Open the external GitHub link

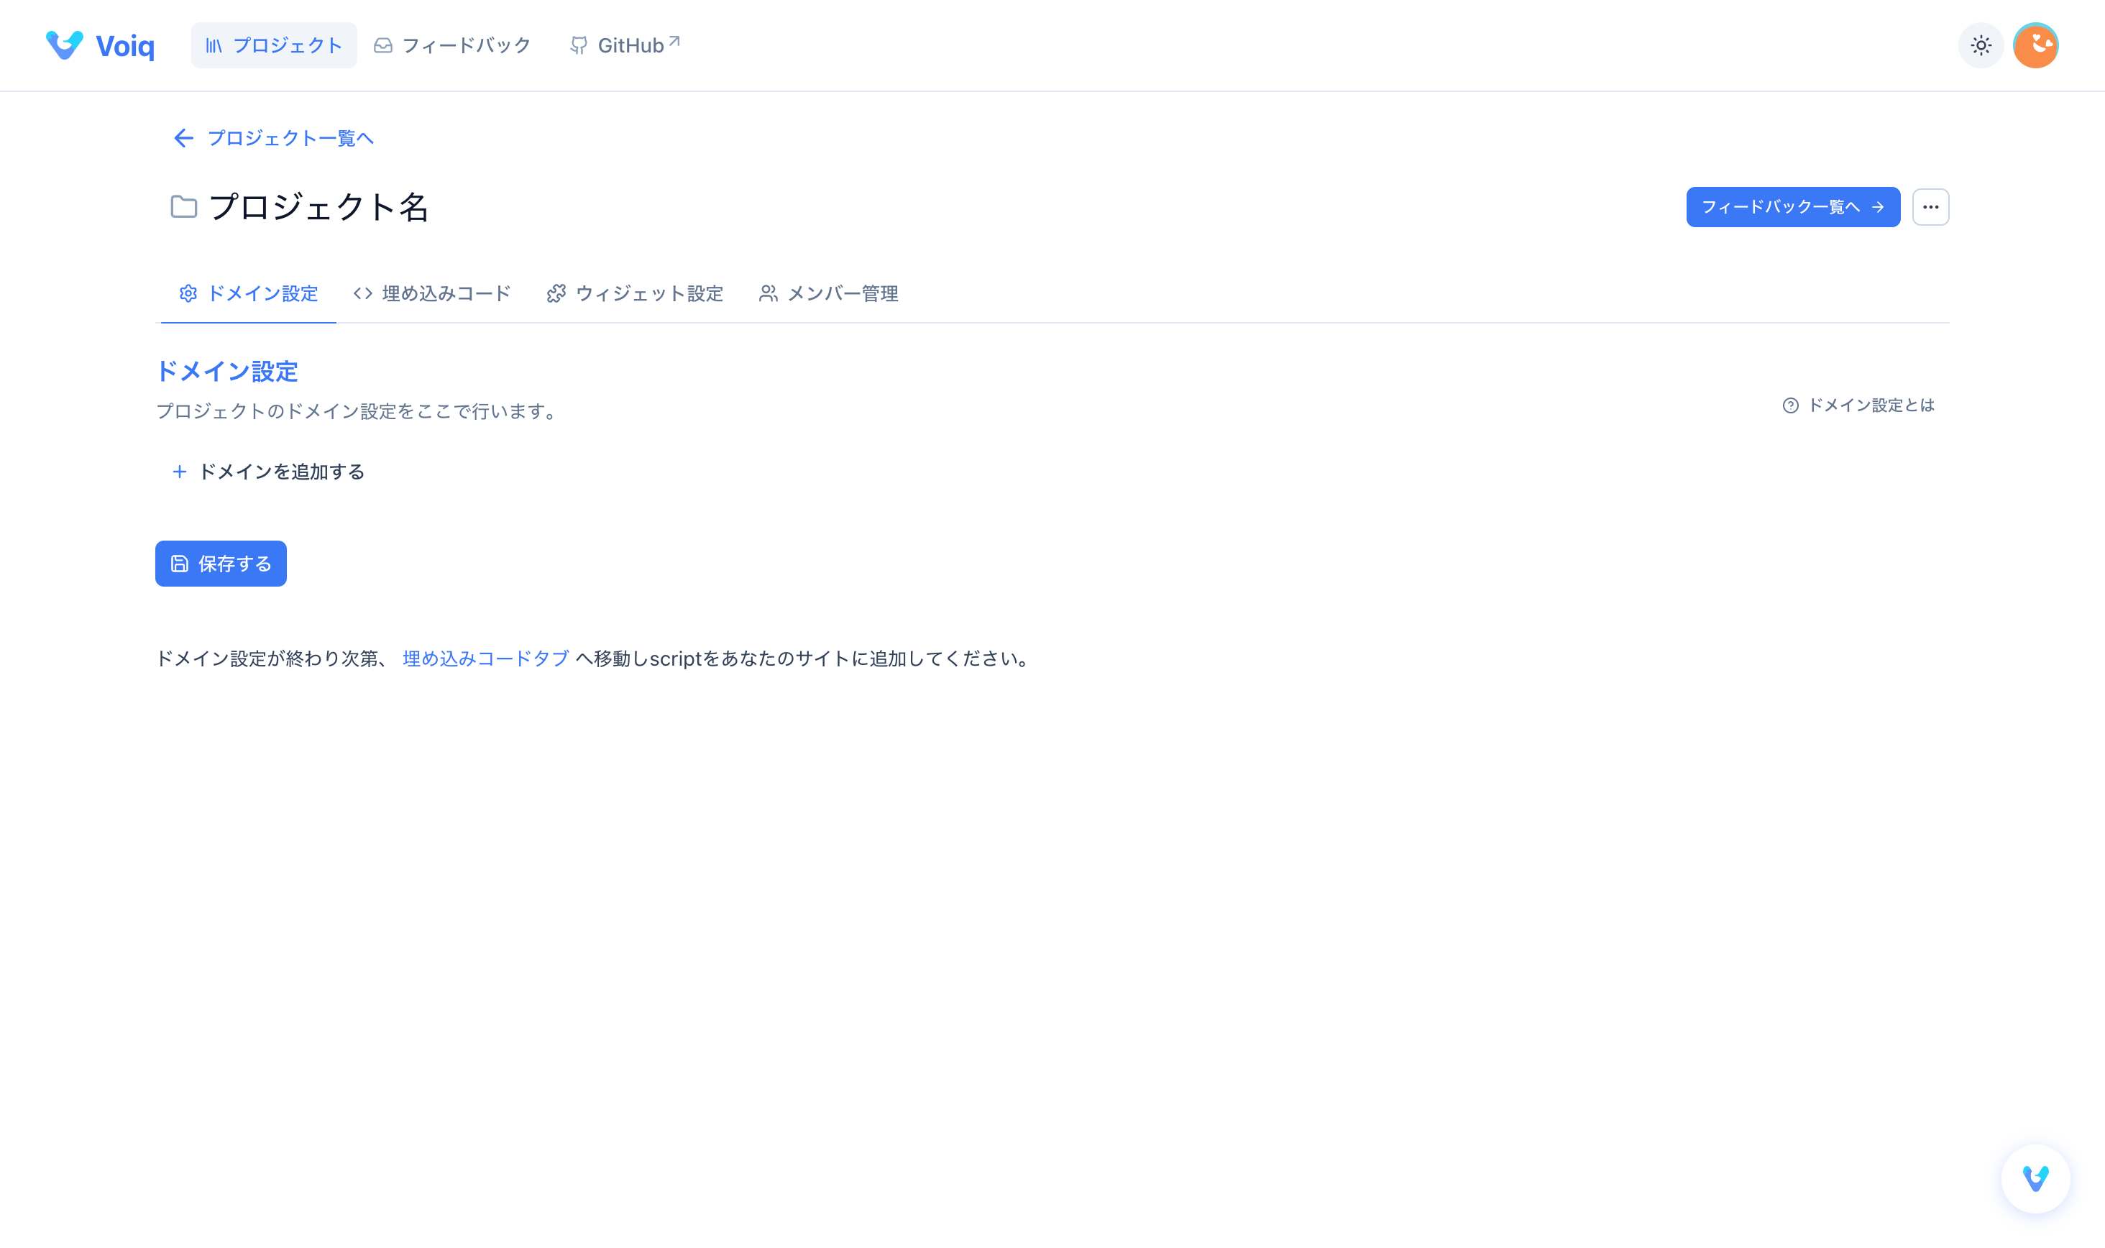tap(625, 45)
